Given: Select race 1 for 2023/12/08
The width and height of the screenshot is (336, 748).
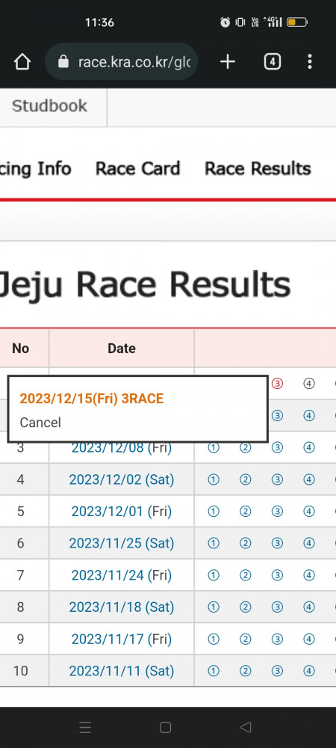Looking at the screenshot, I should point(214,447).
